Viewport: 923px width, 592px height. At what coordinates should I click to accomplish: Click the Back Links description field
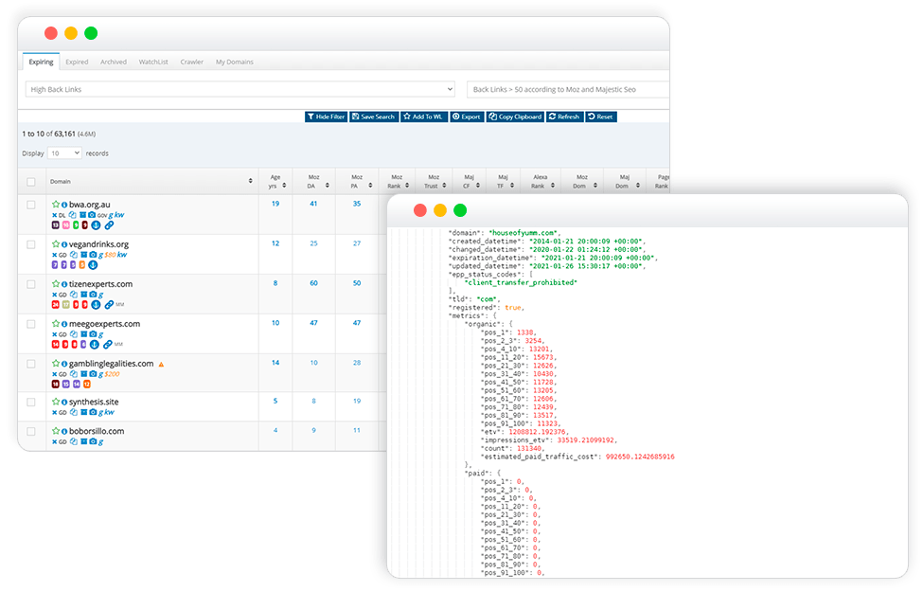568,89
